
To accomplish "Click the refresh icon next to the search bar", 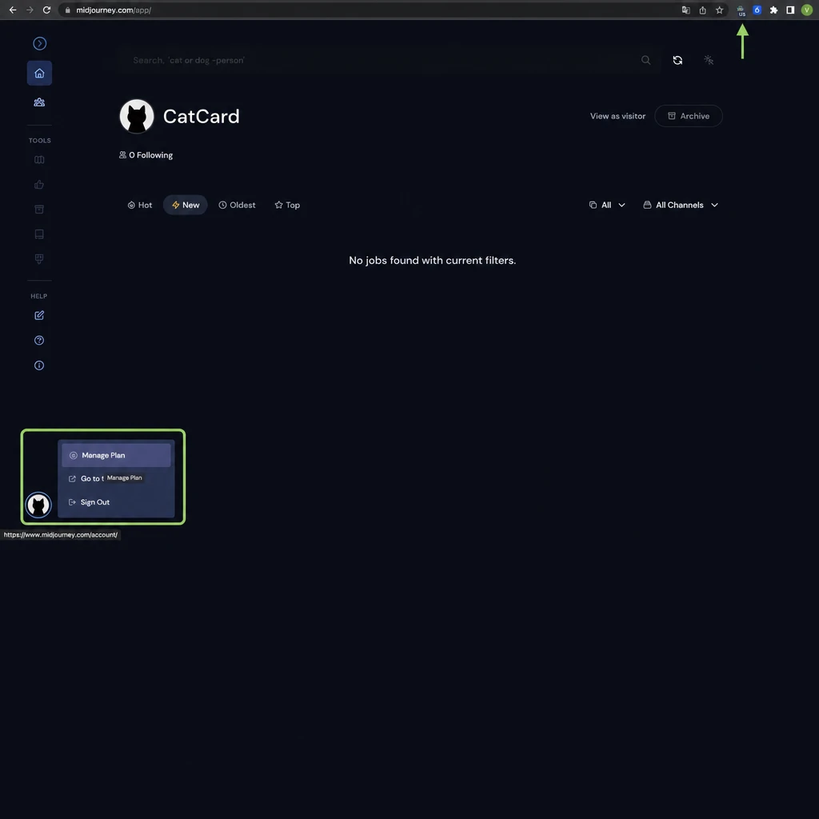I will [x=677, y=60].
